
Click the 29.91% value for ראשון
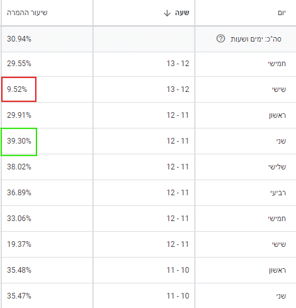coord(19,115)
